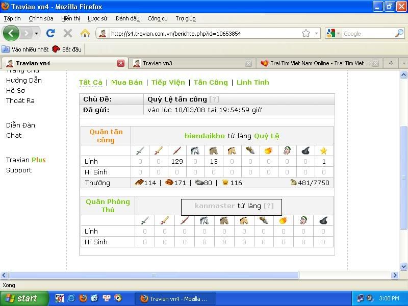
Task: Open the attacker's Quỳ Lệ village link
Action: tap(266, 136)
